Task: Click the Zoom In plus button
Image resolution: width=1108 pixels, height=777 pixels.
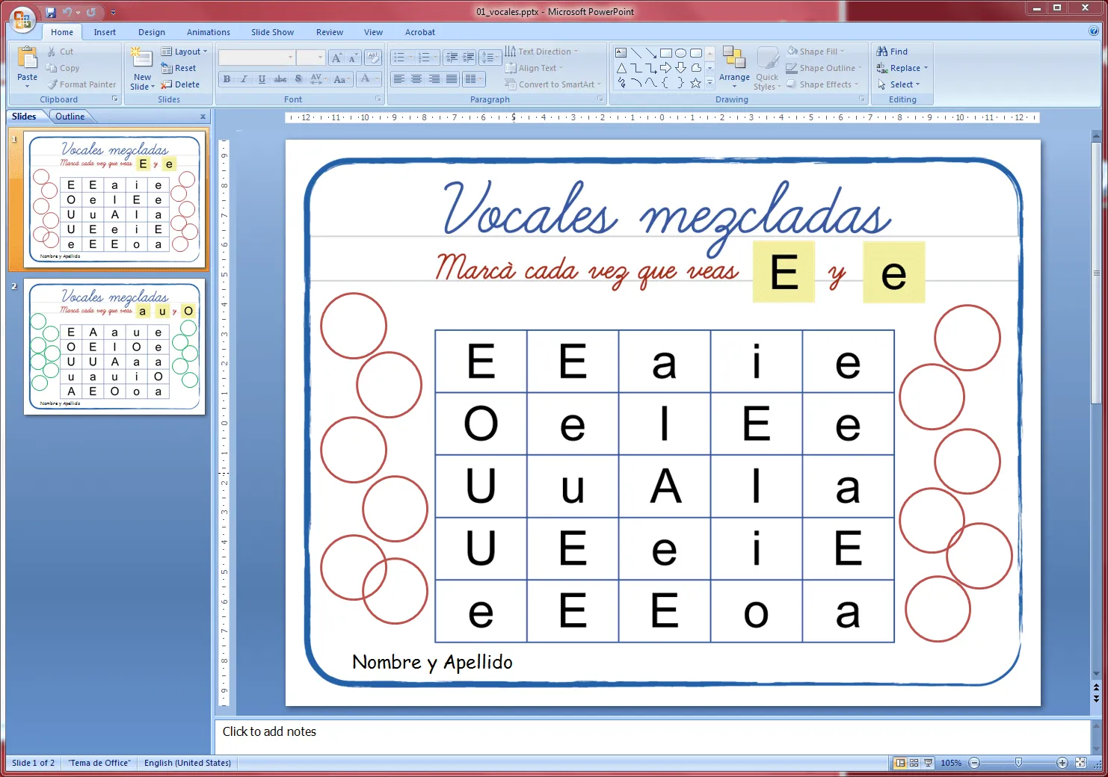Action: point(1062,763)
